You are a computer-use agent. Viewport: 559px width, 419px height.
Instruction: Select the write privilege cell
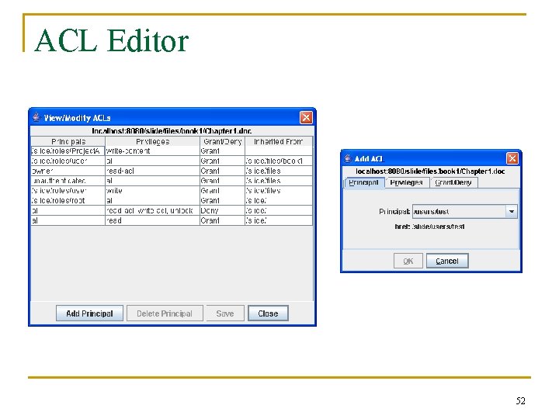[152, 191]
